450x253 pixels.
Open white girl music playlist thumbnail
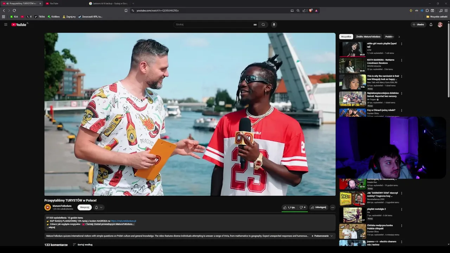pyautogui.click(x=352, y=49)
